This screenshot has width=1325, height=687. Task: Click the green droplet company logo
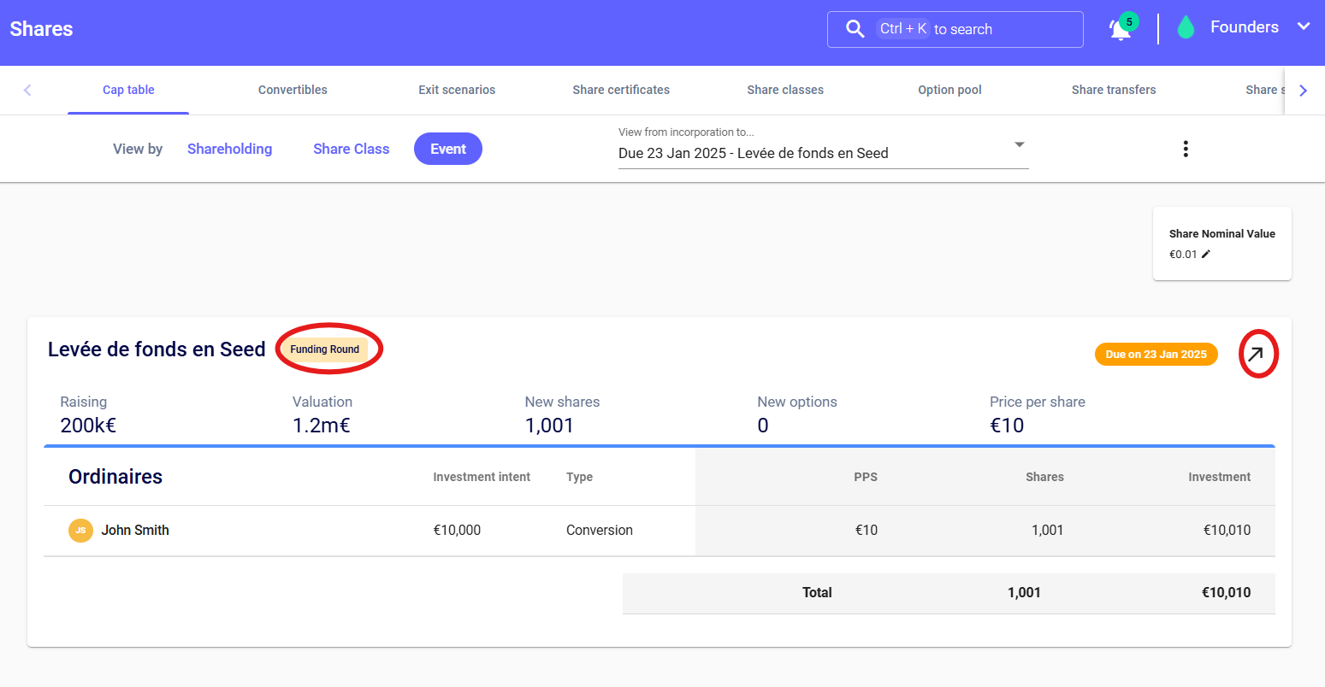(1186, 28)
